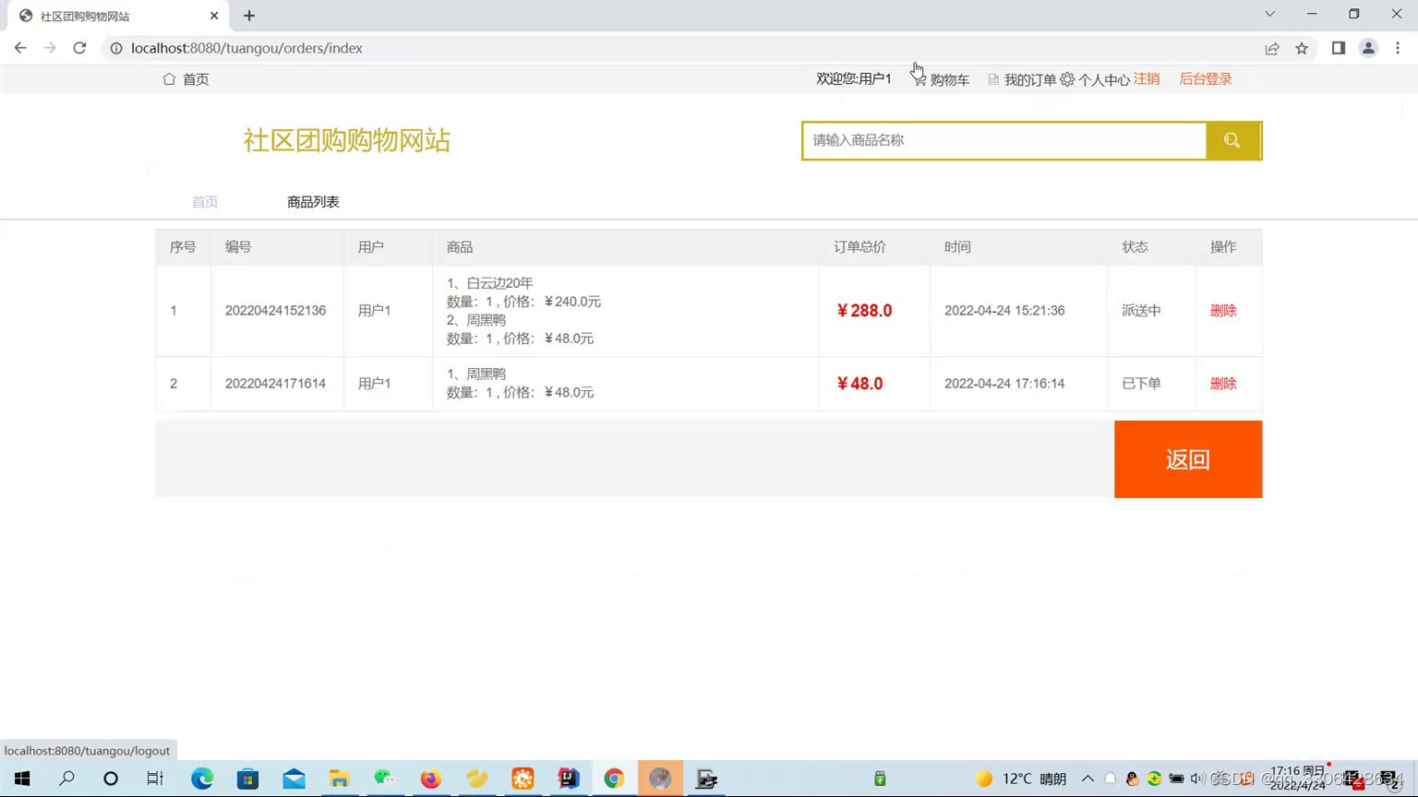Click the orange 返回 button
Image resolution: width=1418 pixels, height=797 pixels.
tap(1188, 459)
